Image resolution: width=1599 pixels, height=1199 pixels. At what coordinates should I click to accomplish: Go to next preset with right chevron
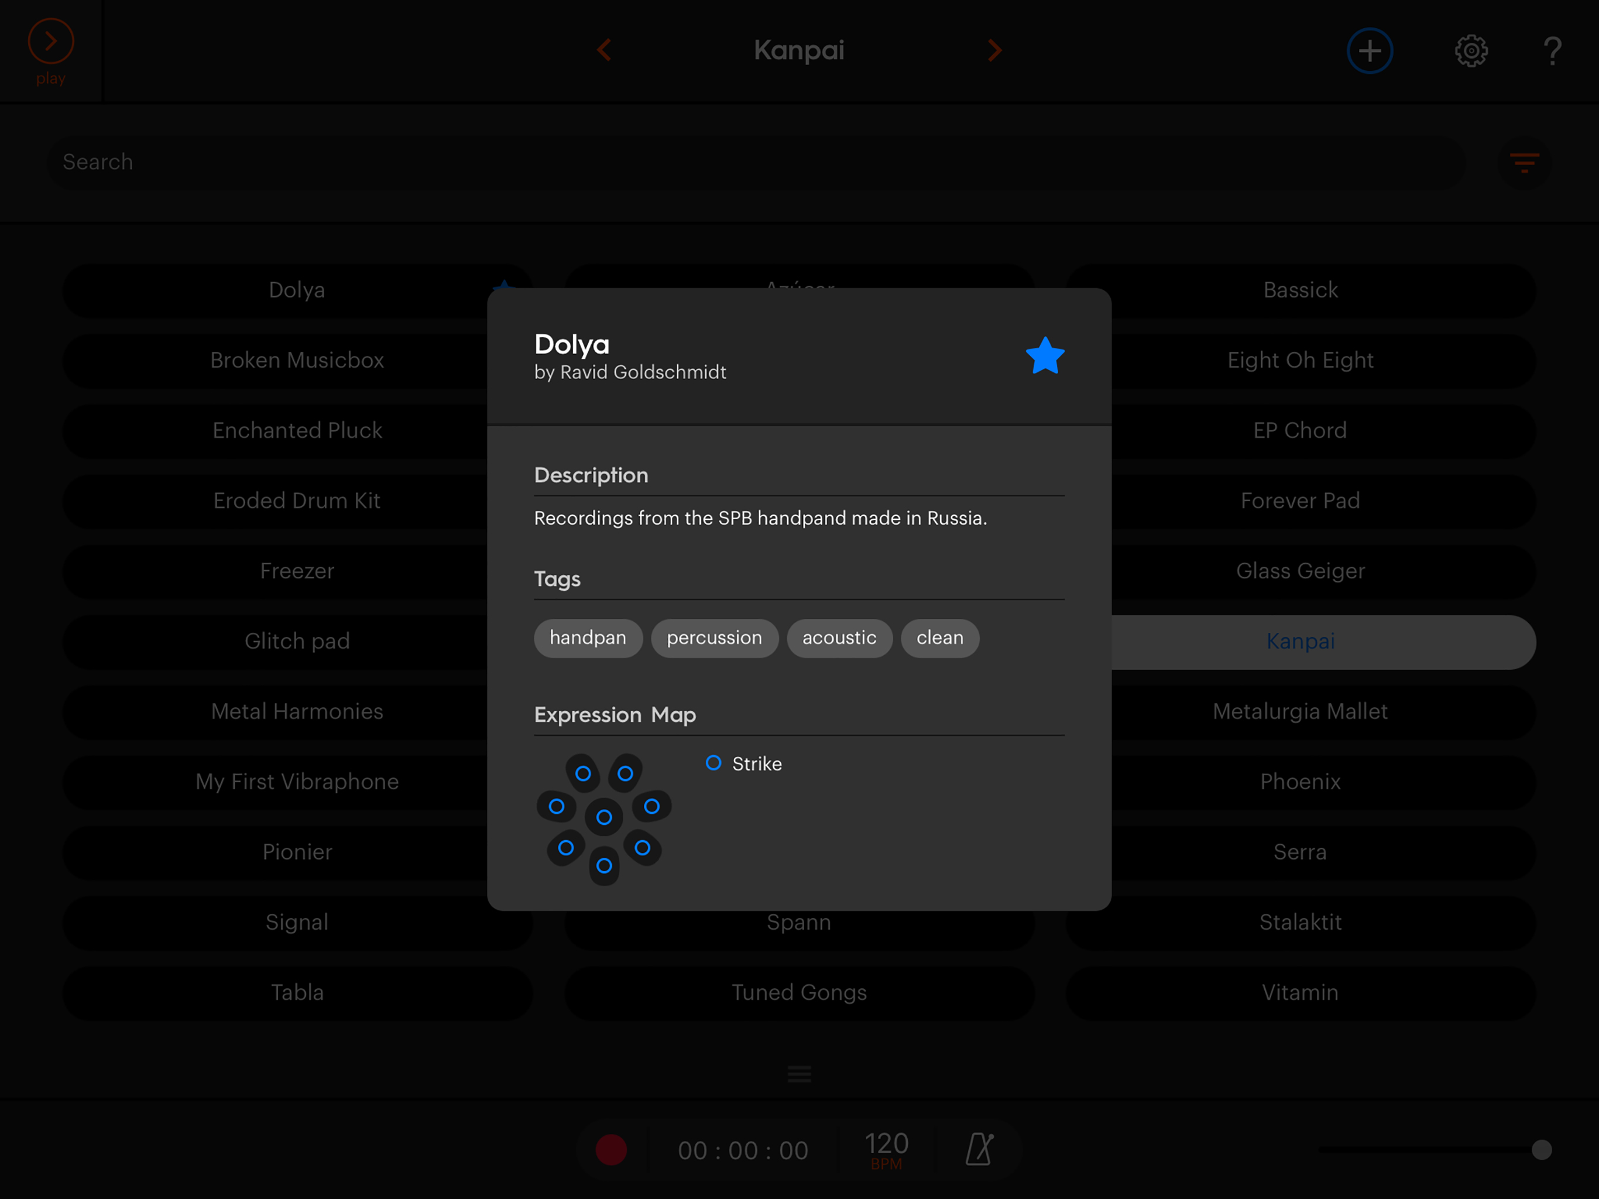pyautogui.click(x=994, y=50)
